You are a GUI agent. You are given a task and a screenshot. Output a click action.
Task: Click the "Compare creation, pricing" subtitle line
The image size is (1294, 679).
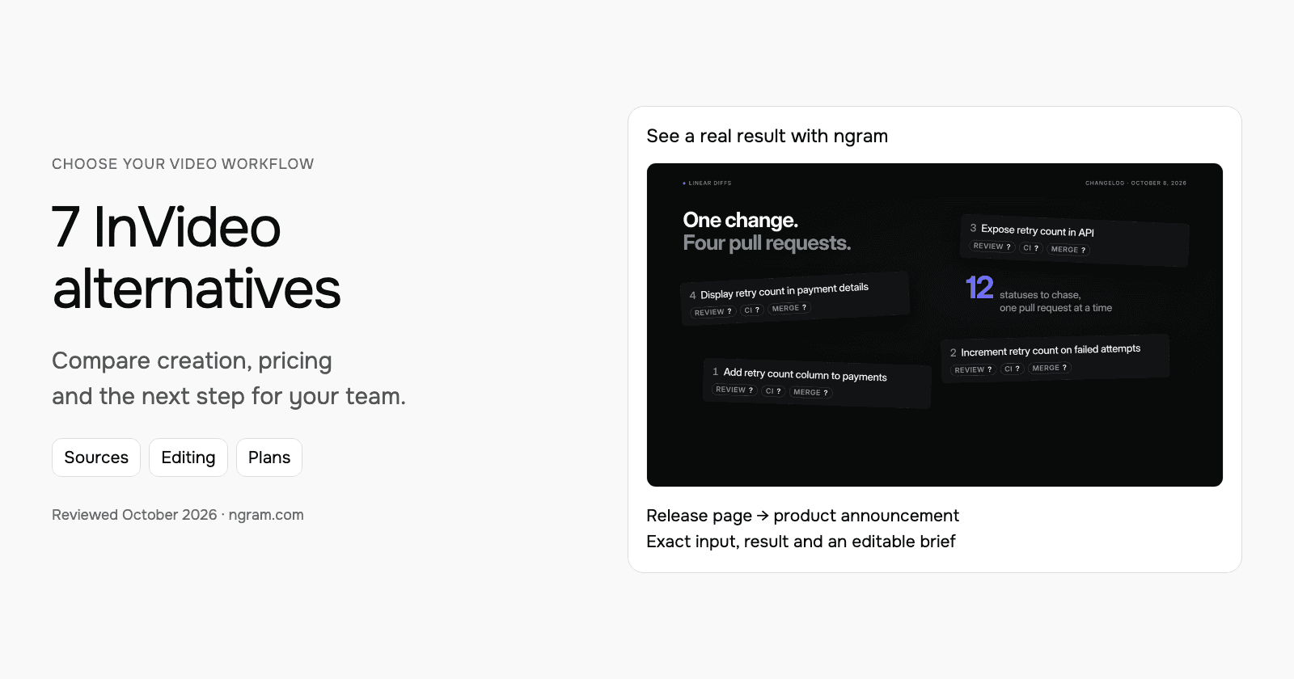pos(192,361)
